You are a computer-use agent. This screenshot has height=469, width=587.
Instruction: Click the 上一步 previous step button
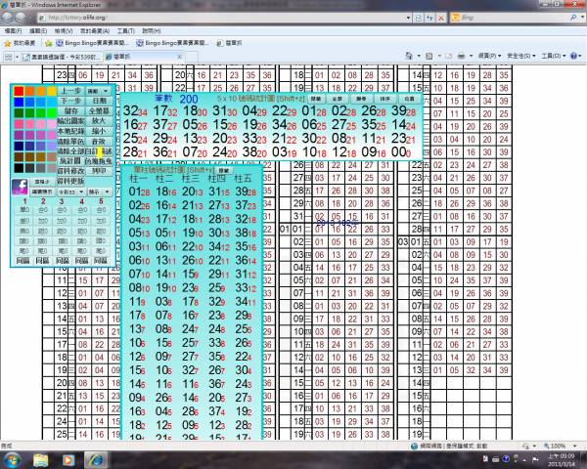(x=70, y=90)
